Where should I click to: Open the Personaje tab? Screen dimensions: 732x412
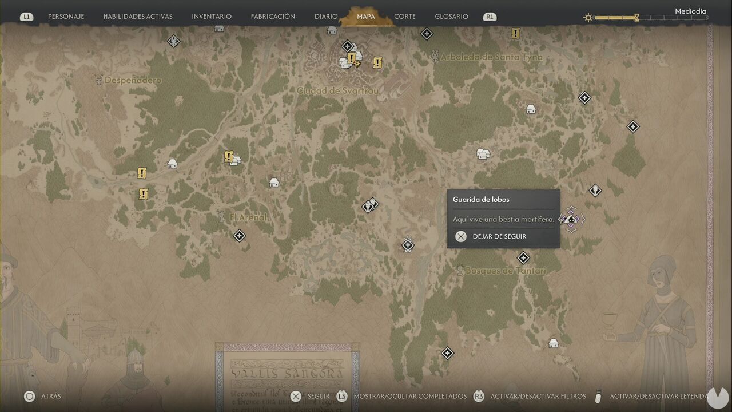pyautogui.click(x=66, y=17)
